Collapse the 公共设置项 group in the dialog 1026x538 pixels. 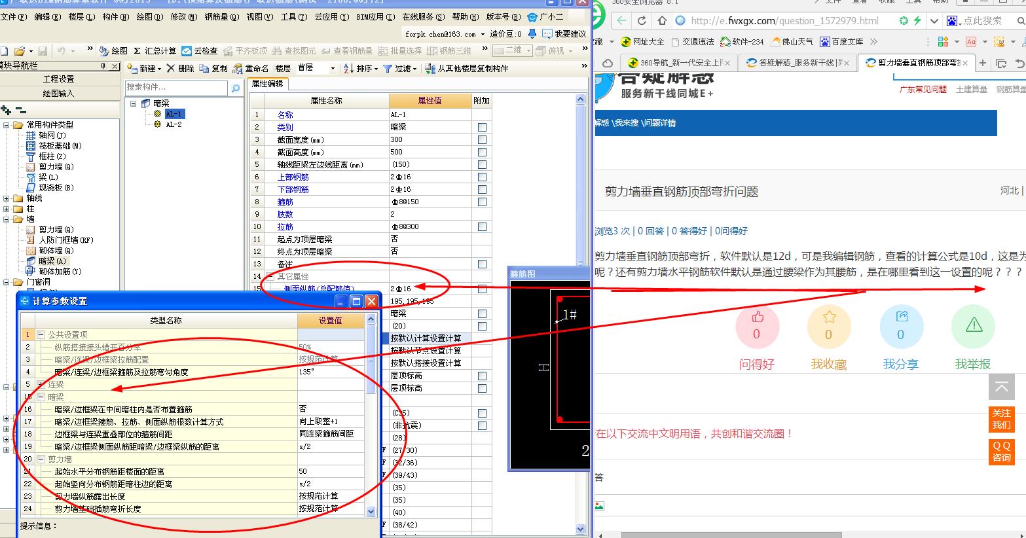pos(41,334)
